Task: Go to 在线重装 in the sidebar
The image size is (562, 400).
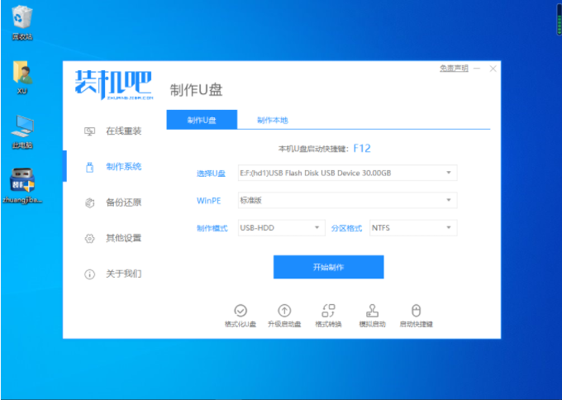Action: click(x=114, y=131)
